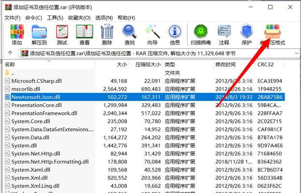Click the file icon of PresentationCore.dll

coord(7,105)
